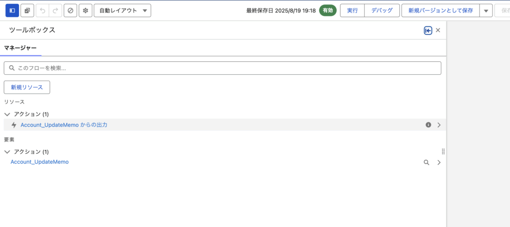Collapse toolbox with the dock-left icon

coord(428,30)
